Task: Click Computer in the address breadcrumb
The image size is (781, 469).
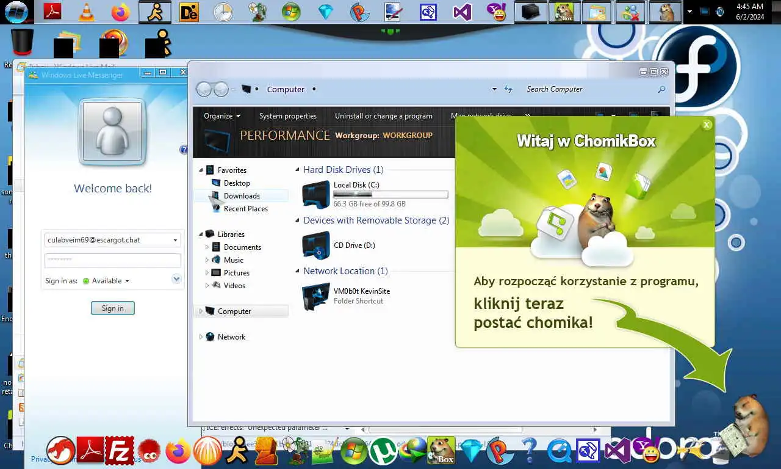Action: pyautogui.click(x=286, y=89)
